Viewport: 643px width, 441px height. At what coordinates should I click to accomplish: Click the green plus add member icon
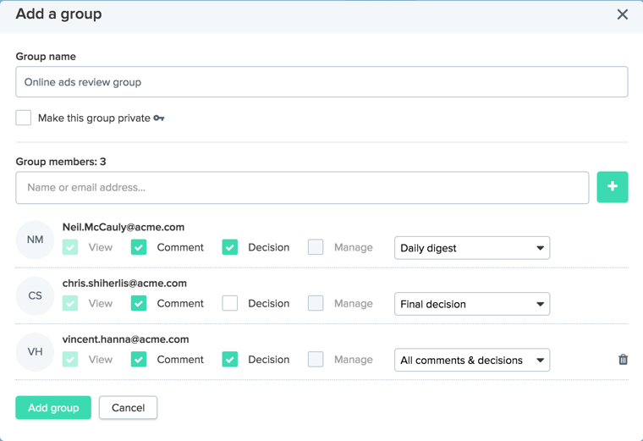click(612, 187)
